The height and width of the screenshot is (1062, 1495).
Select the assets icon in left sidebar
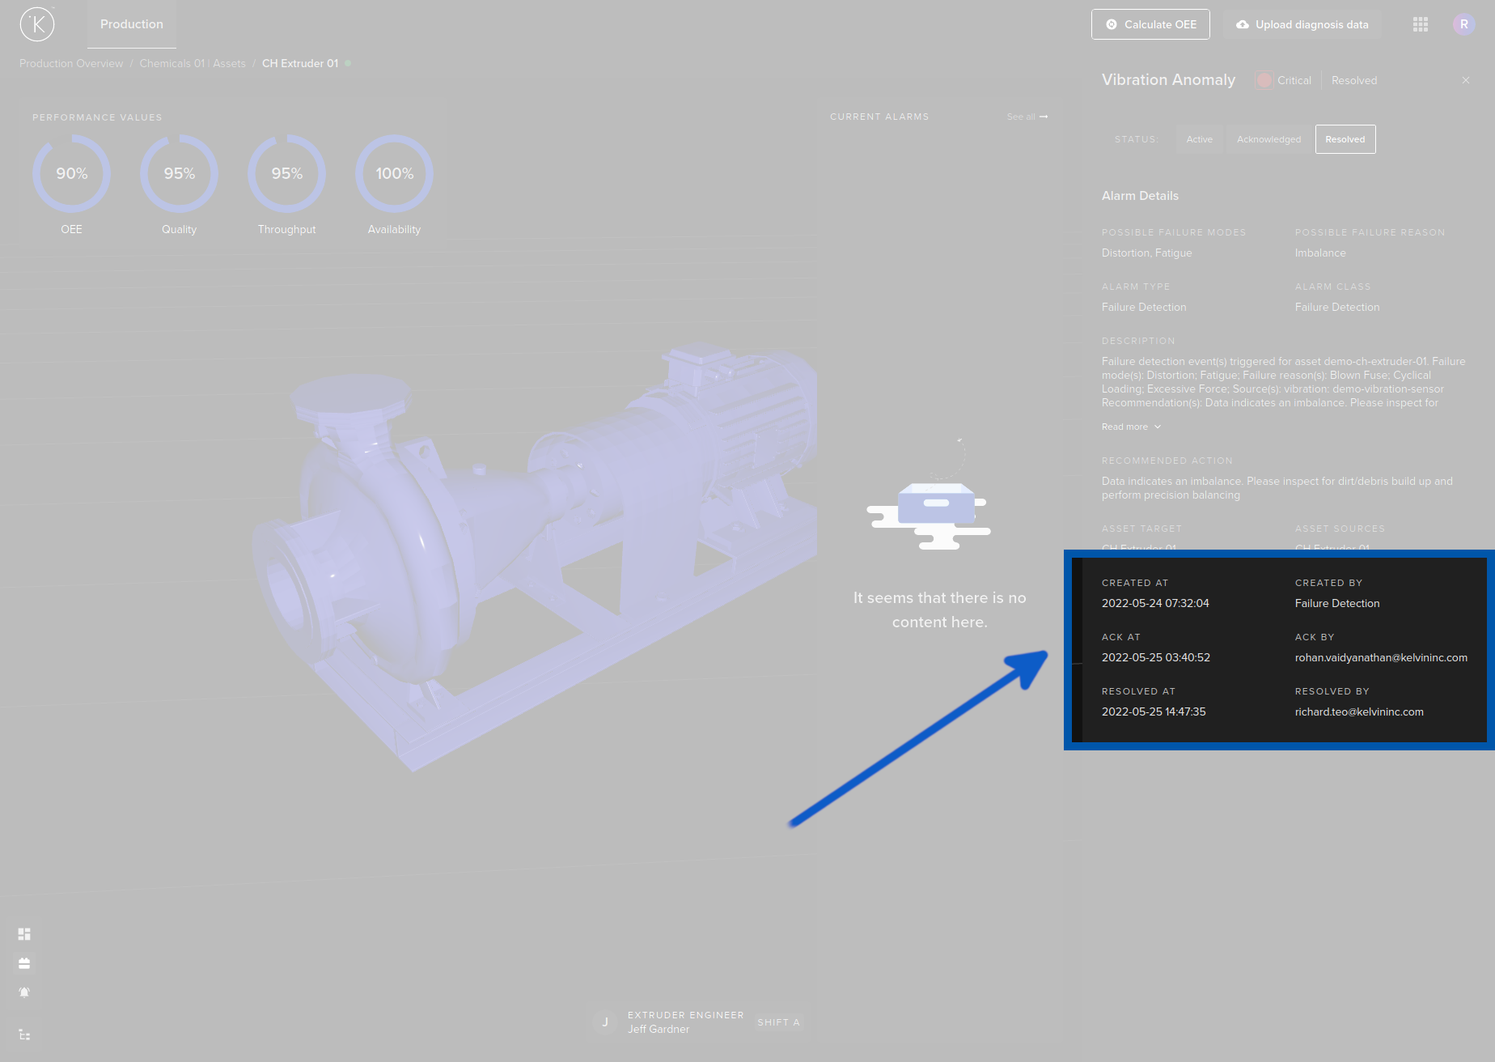24,962
